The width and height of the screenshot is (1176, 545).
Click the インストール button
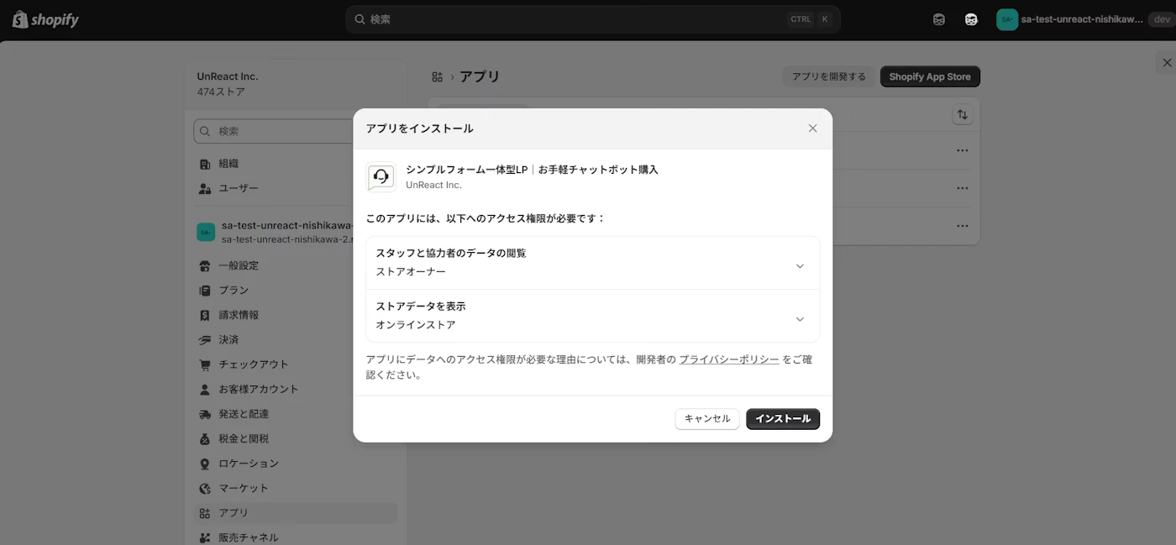pyautogui.click(x=783, y=419)
